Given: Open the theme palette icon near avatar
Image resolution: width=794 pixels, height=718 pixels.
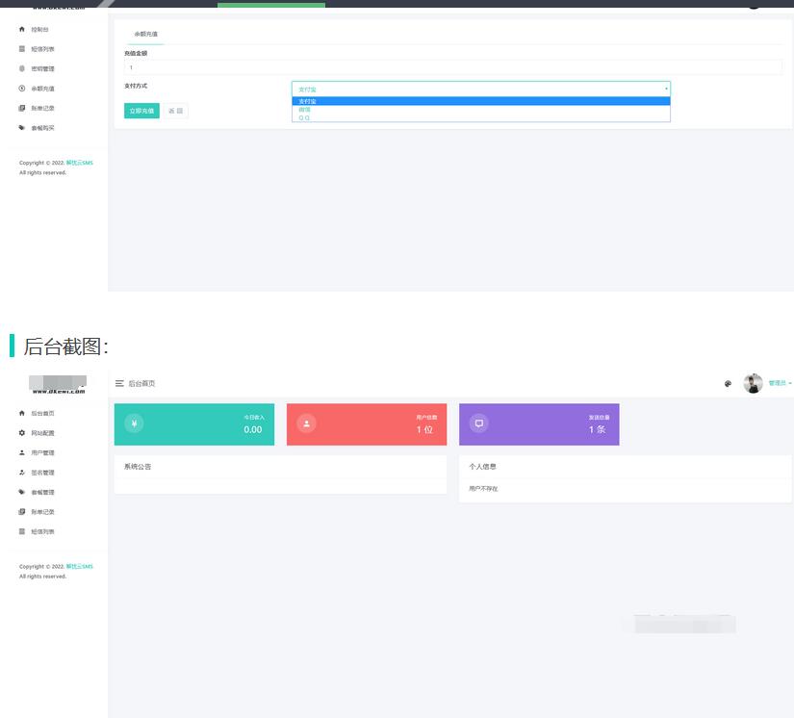Looking at the screenshot, I should click(x=728, y=383).
